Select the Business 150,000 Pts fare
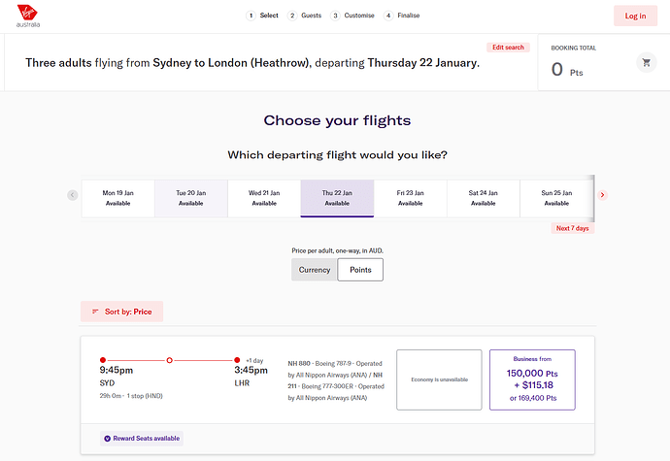This screenshot has height=461, width=670. [x=532, y=379]
